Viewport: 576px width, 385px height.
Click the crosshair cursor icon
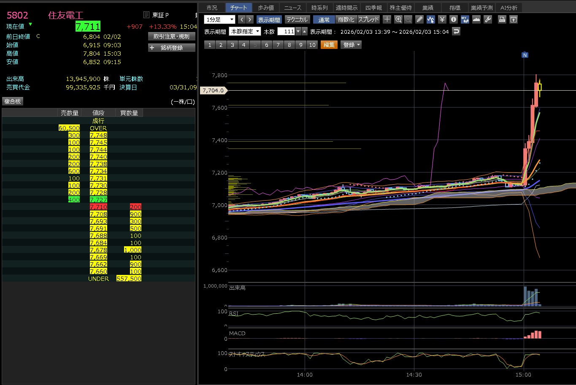click(x=387, y=19)
